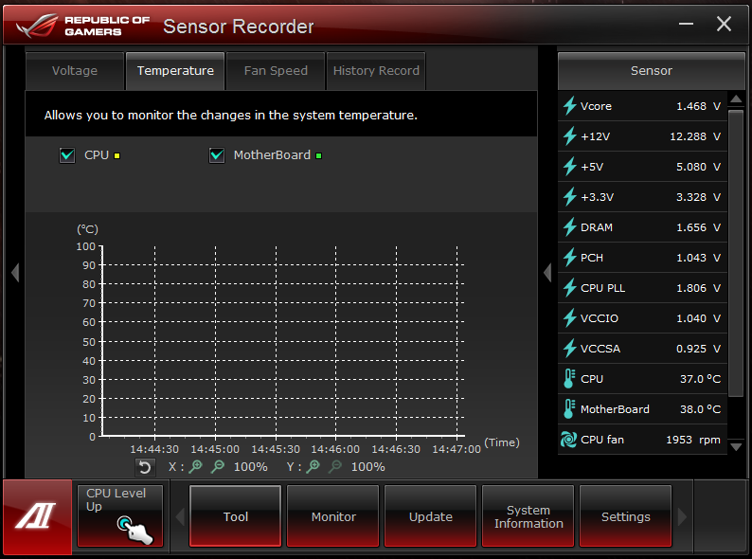Click sensor list scroll down arrow
This screenshot has height=559, width=752.
point(736,446)
